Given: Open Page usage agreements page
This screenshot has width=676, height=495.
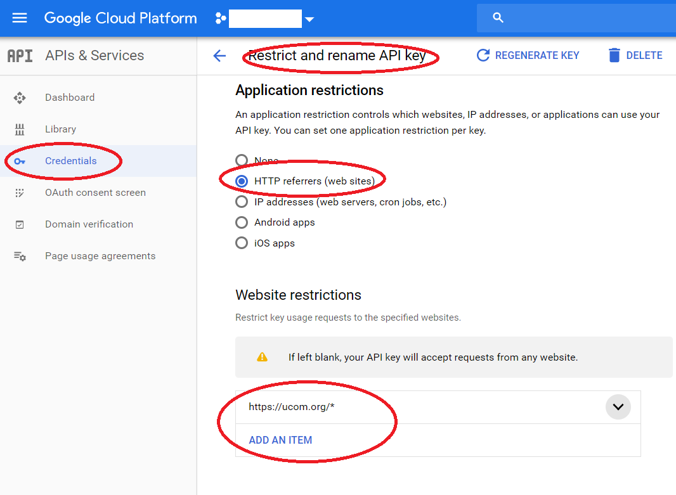Looking at the screenshot, I should coord(100,256).
